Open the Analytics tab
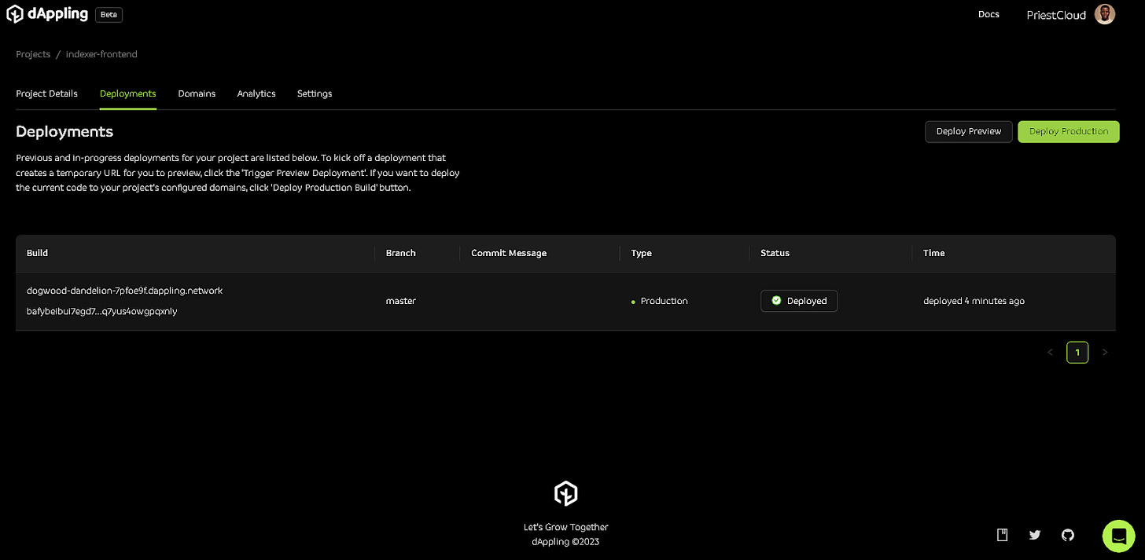Image resolution: width=1145 pixels, height=560 pixels. coord(256,93)
